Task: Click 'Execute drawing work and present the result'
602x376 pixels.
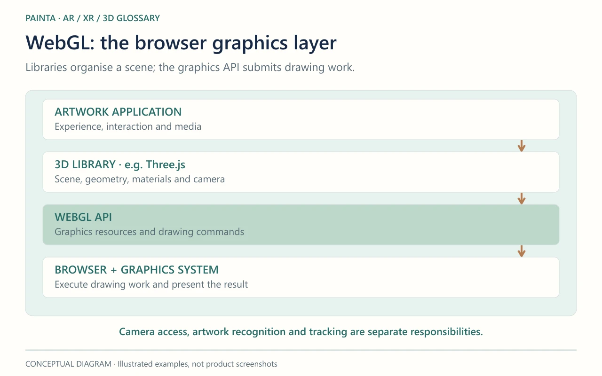Action: tap(151, 284)
